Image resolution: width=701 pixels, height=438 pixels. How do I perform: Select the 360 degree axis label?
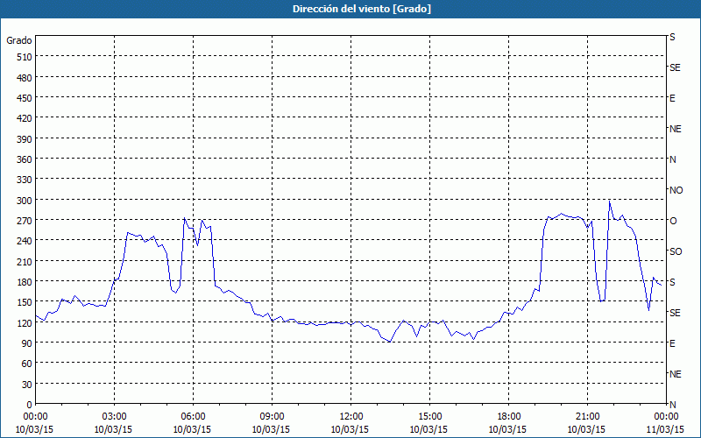[25, 159]
